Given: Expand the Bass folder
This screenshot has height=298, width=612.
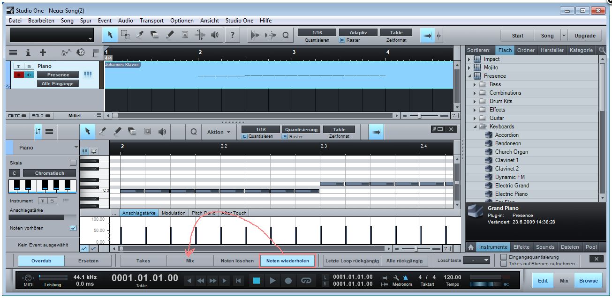Looking at the screenshot, I should pos(475,84).
